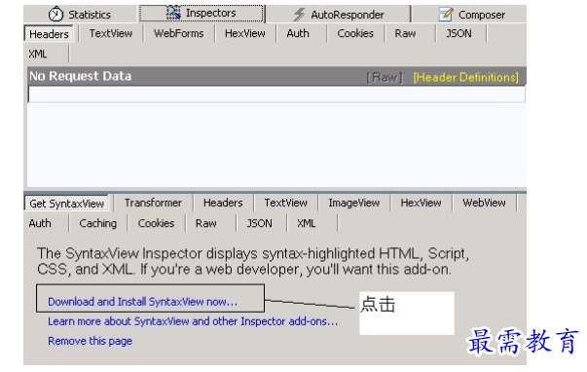This screenshot has height=372, width=587.
Task: Click the Composer pencil icon
Action: 446,15
